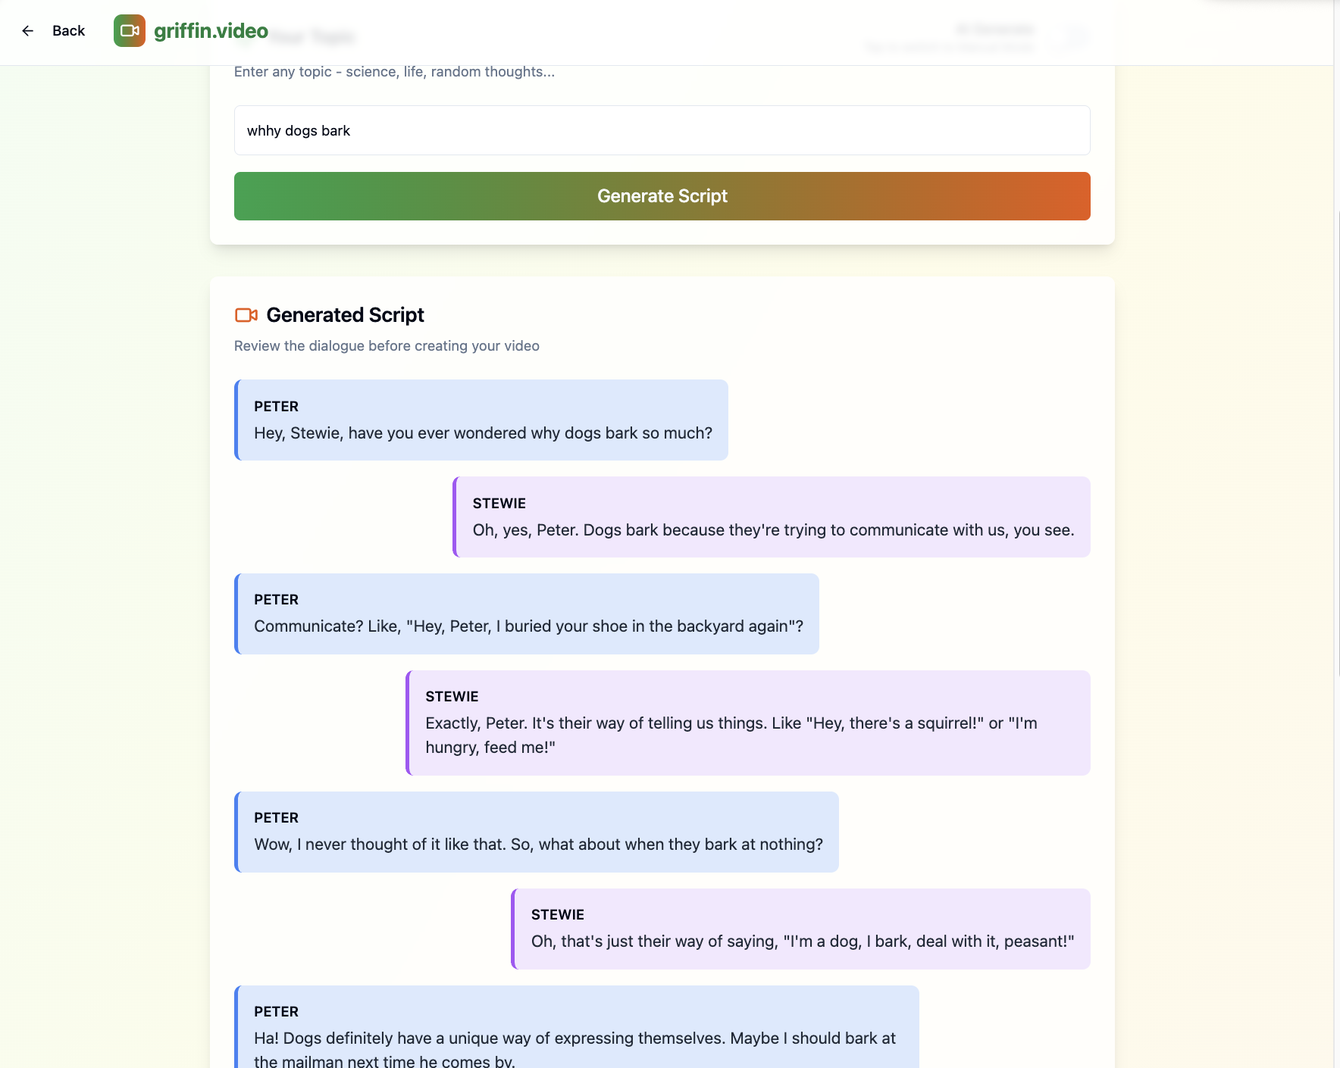
Task: Click the Generate Script button
Action: pyautogui.click(x=662, y=196)
